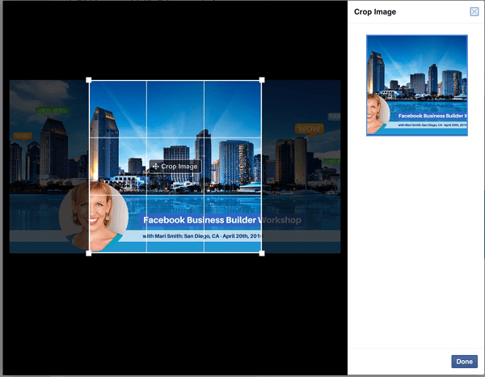Click the bottom-left crop handle
The height and width of the screenshot is (377, 485).
(x=88, y=253)
